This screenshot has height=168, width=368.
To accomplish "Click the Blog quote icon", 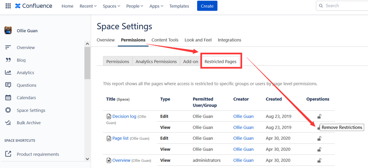I will (x=8, y=60).
